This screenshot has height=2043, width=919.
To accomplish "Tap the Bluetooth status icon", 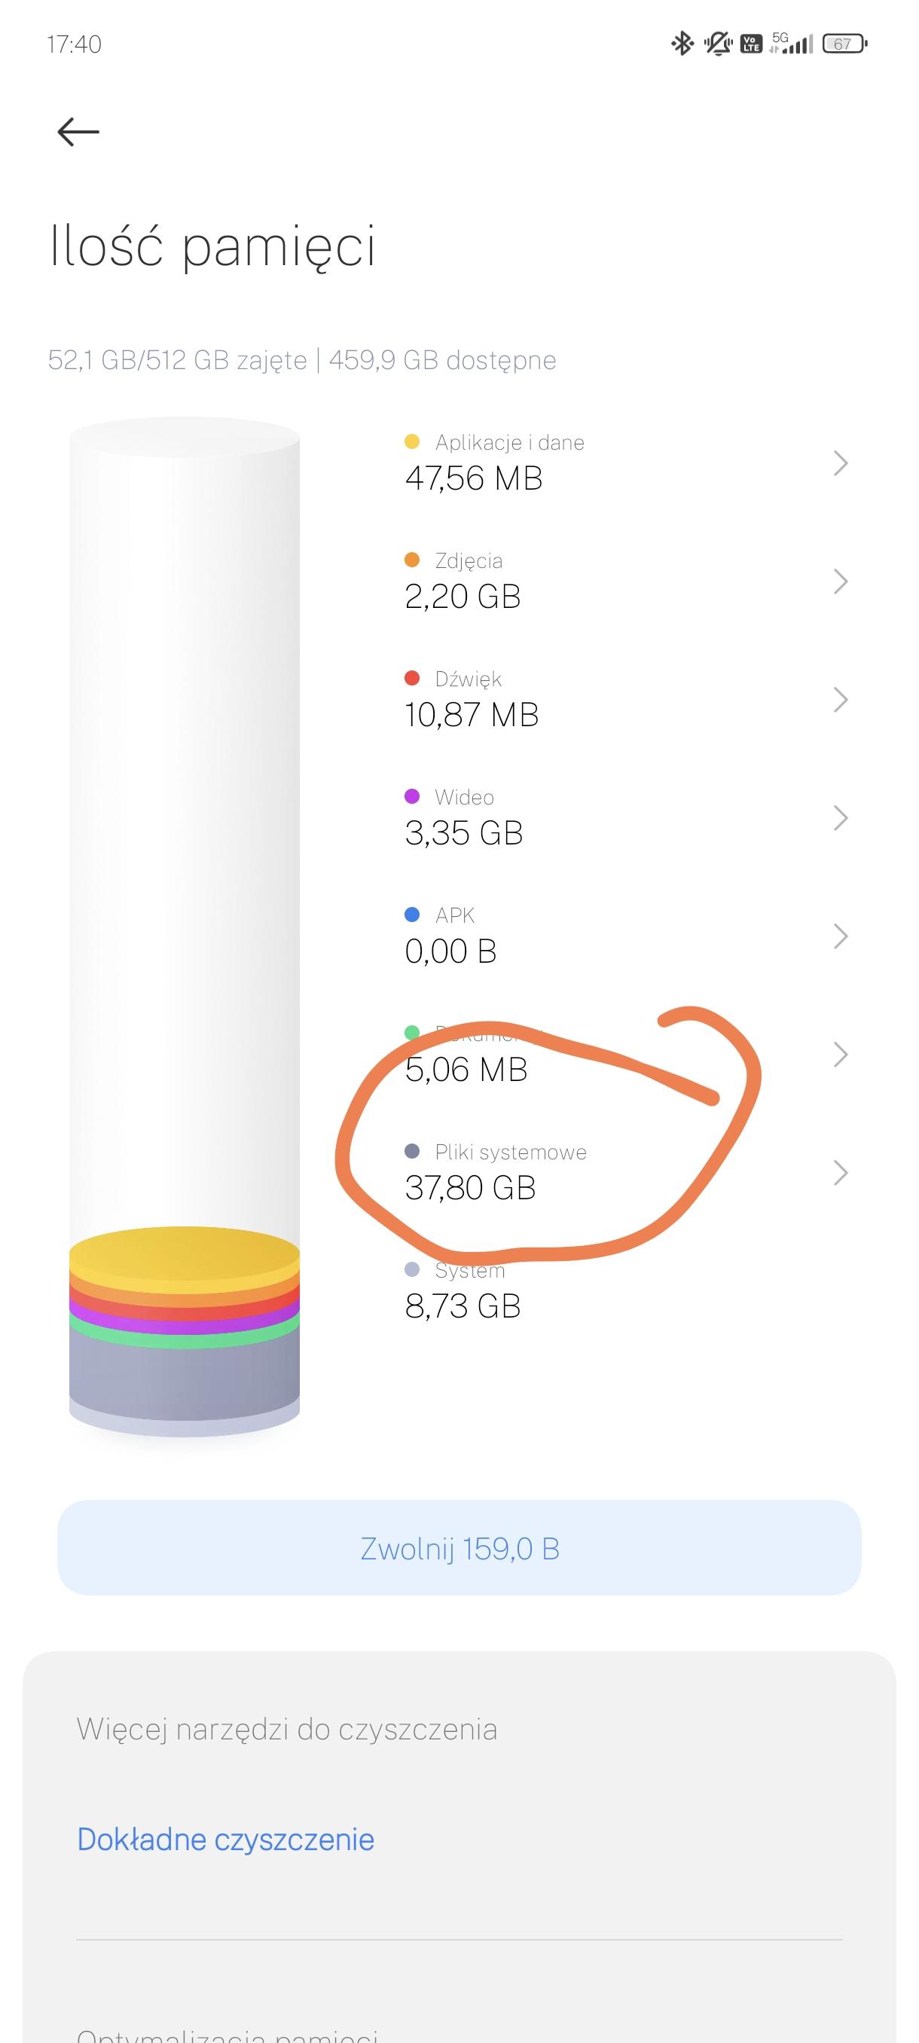I will (x=682, y=44).
